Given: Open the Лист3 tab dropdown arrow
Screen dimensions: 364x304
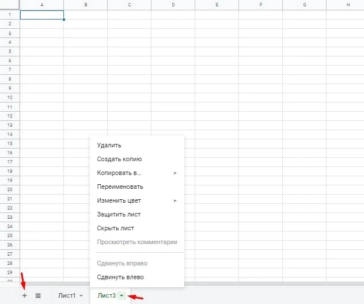Looking at the screenshot, I should click(x=122, y=296).
